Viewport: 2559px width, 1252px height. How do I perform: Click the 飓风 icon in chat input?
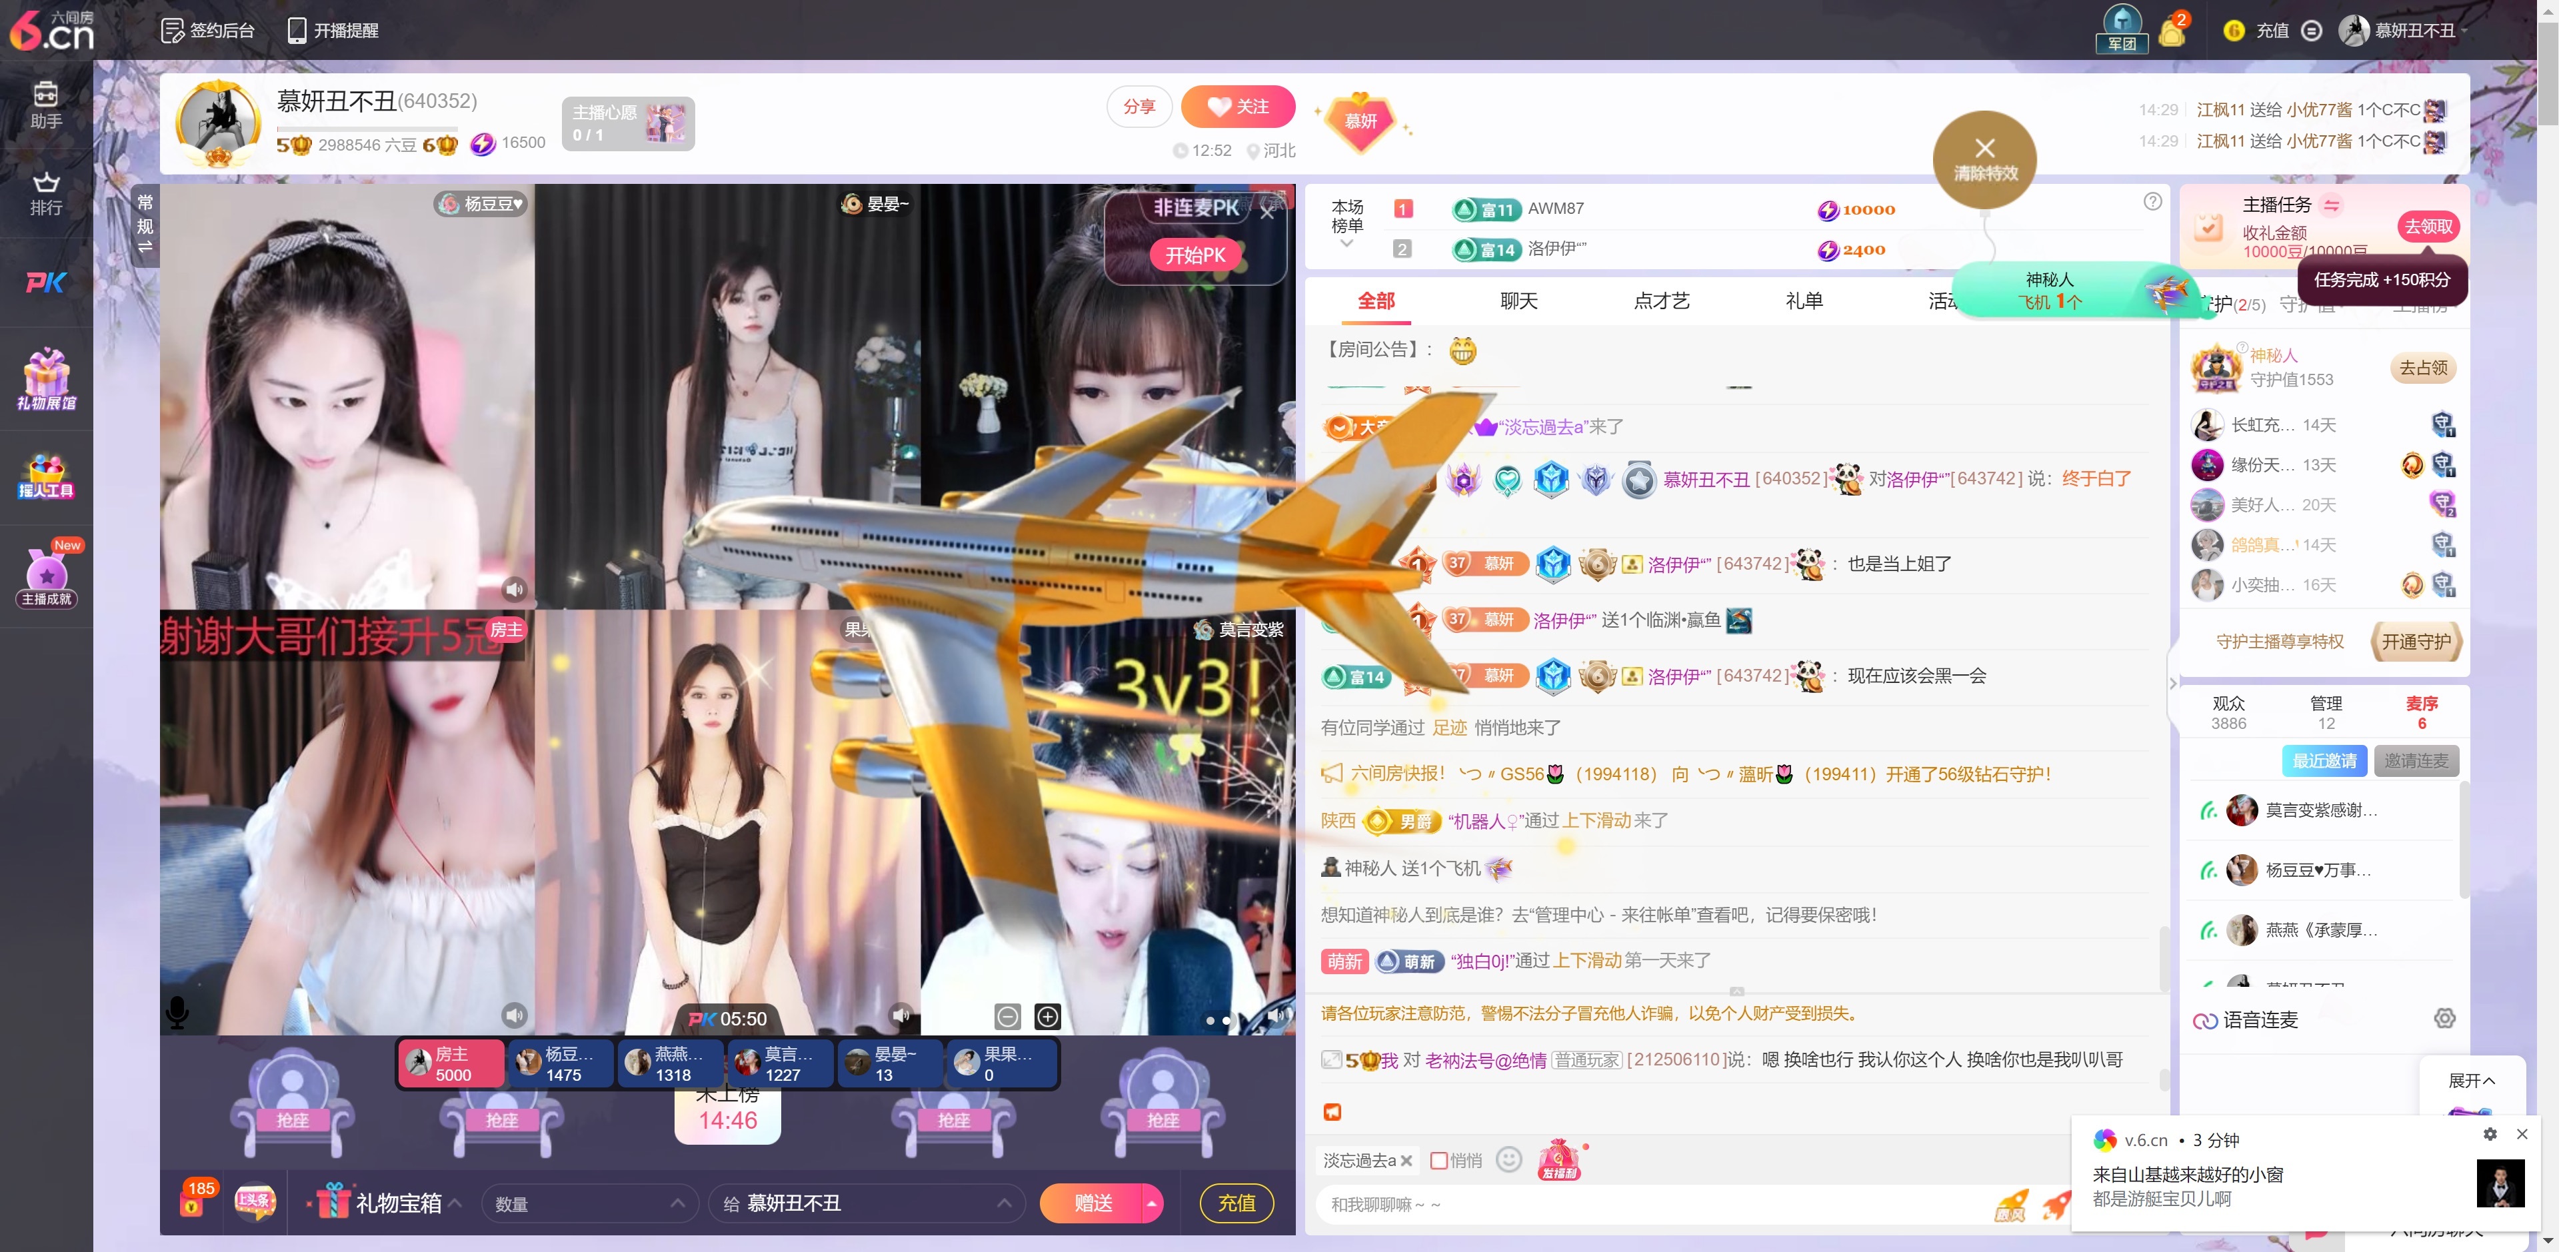click(2012, 1204)
